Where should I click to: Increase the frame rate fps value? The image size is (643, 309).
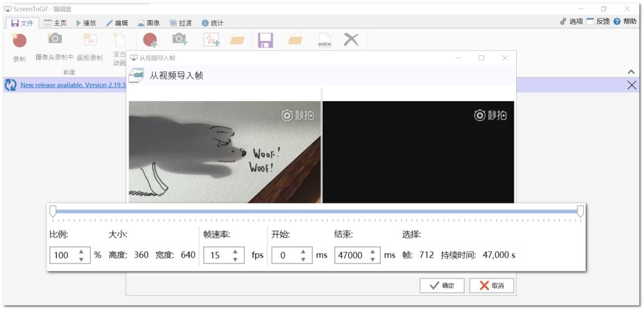coord(235,252)
